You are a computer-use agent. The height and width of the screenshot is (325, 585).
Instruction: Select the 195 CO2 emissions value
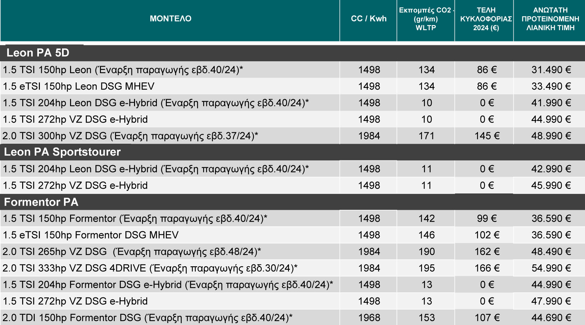click(426, 268)
